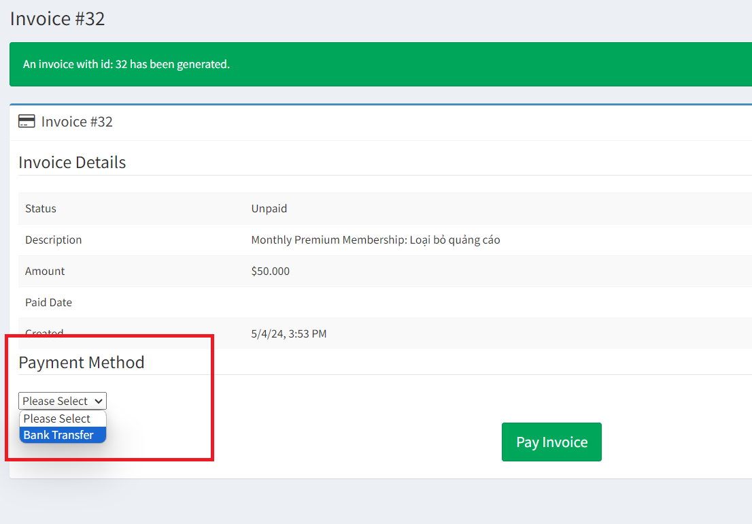This screenshot has width=752, height=524.
Task: Click the empty Paid Date value cell
Action: [x=476, y=302]
